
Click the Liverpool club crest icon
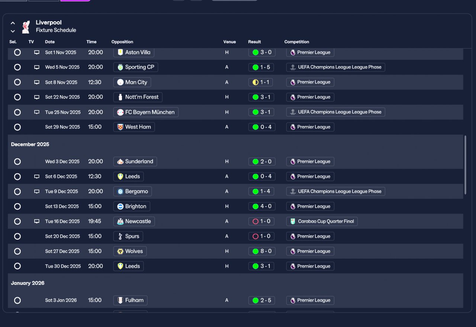(x=26, y=27)
